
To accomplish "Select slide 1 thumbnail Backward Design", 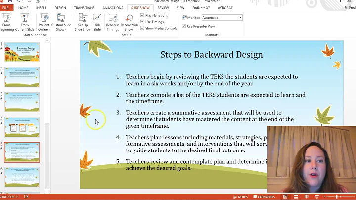I will tap(22, 52).
